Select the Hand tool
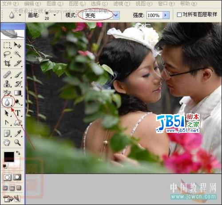This screenshot has width=222, height=205. coord(7,143)
